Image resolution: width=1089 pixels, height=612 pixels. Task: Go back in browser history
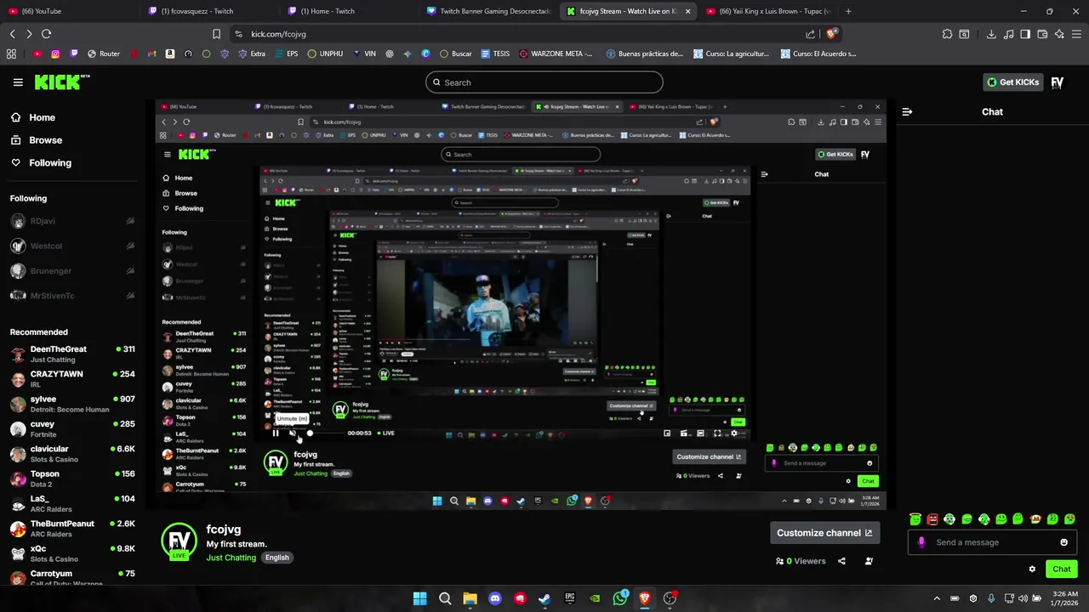click(12, 34)
